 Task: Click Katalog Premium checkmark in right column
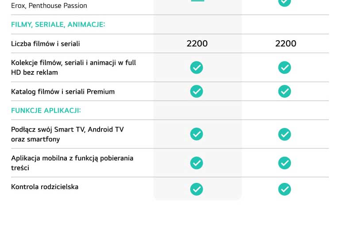(x=285, y=91)
